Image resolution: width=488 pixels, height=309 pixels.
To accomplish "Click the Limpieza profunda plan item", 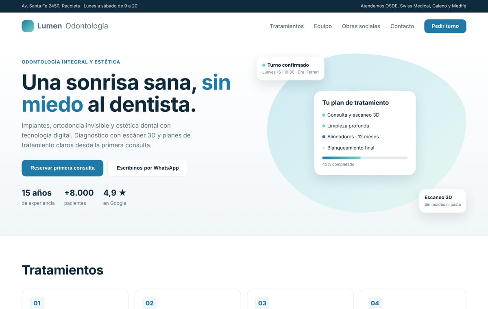I will coord(346,126).
